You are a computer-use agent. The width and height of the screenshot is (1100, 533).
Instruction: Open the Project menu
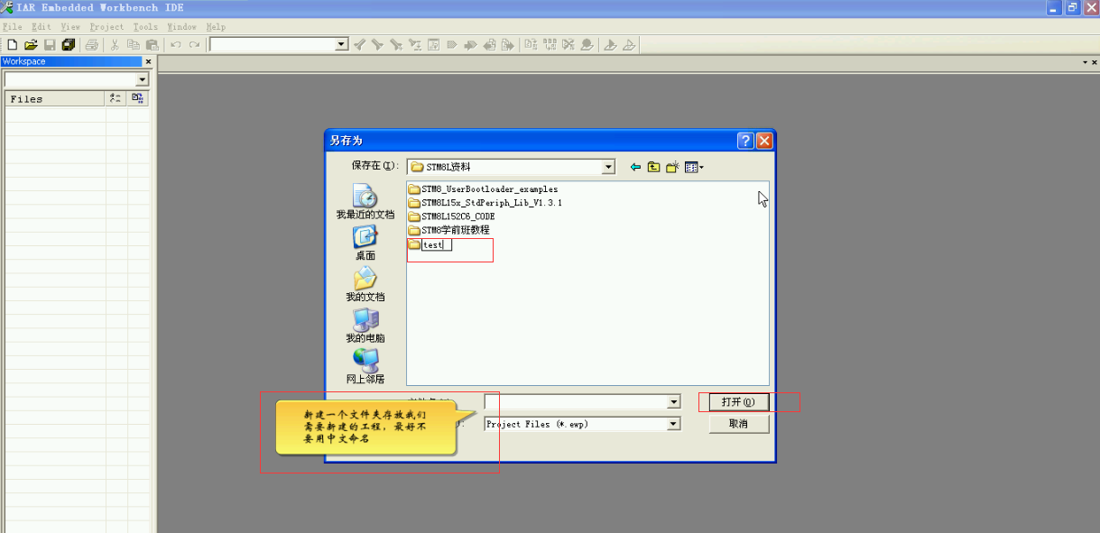[x=106, y=27]
